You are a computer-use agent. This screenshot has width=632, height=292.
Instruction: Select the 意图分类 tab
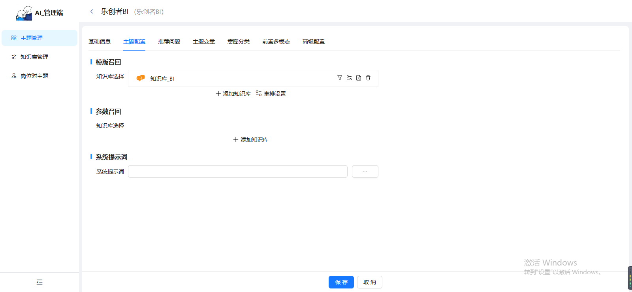click(x=239, y=41)
